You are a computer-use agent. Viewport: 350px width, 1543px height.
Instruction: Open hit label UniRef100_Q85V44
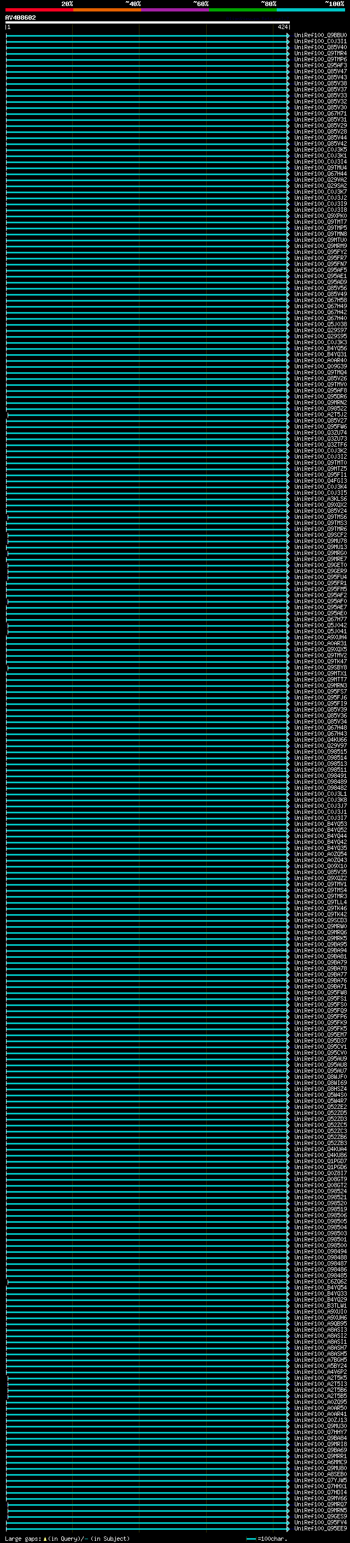(320, 138)
